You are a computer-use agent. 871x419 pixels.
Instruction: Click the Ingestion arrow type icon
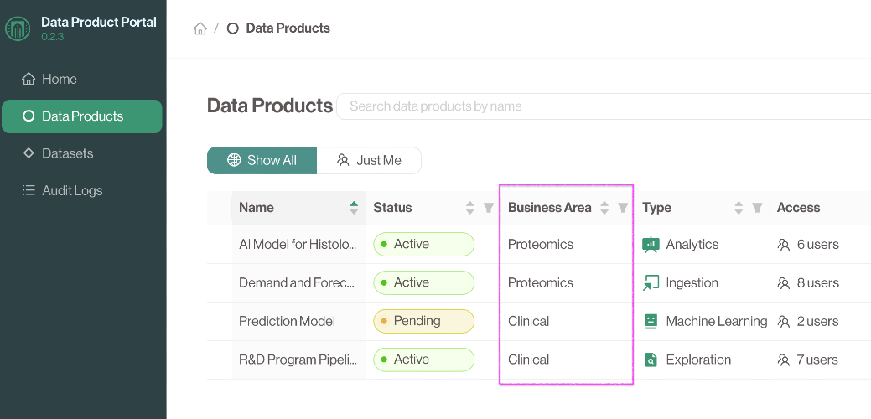pyautogui.click(x=651, y=282)
